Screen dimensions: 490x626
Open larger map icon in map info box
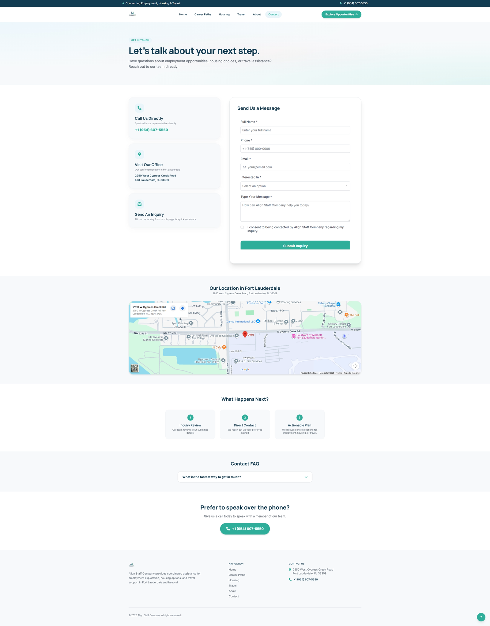pos(173,308)
